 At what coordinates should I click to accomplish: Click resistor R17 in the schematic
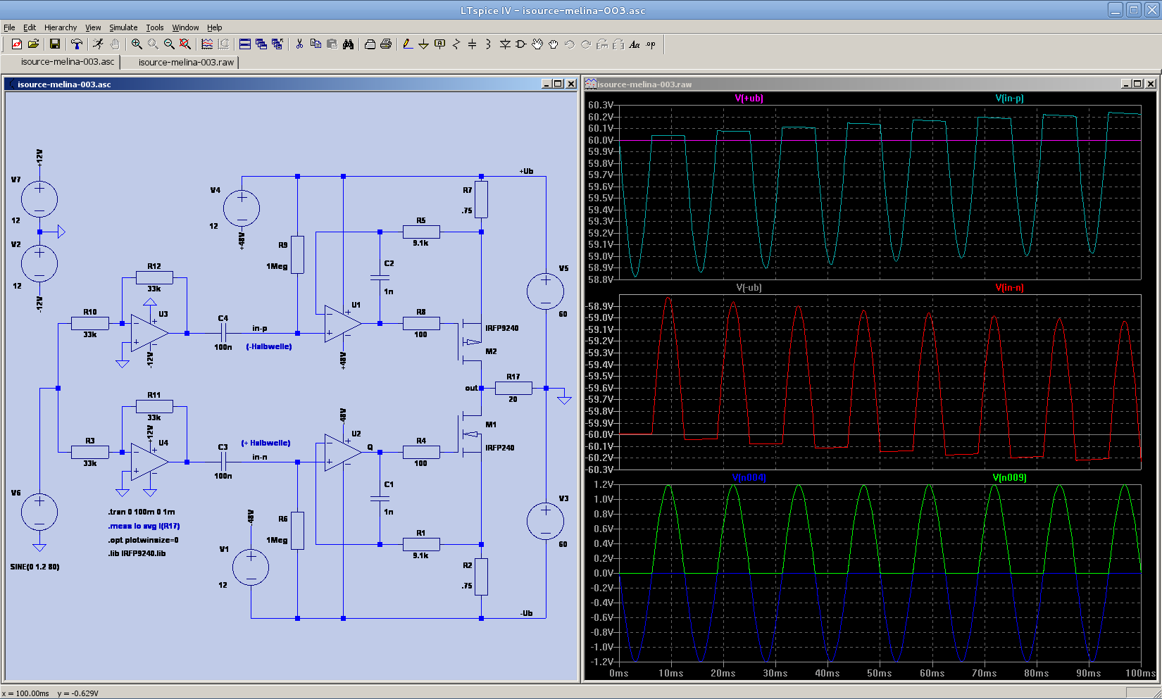[513, 388]
